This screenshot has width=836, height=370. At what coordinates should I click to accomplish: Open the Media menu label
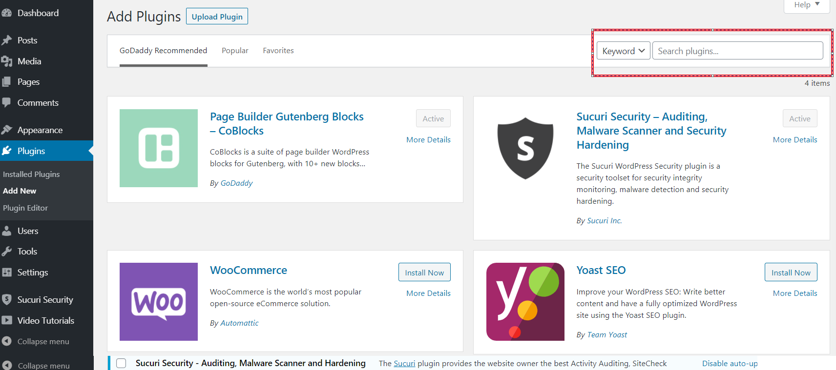click(x=29, y=61)
